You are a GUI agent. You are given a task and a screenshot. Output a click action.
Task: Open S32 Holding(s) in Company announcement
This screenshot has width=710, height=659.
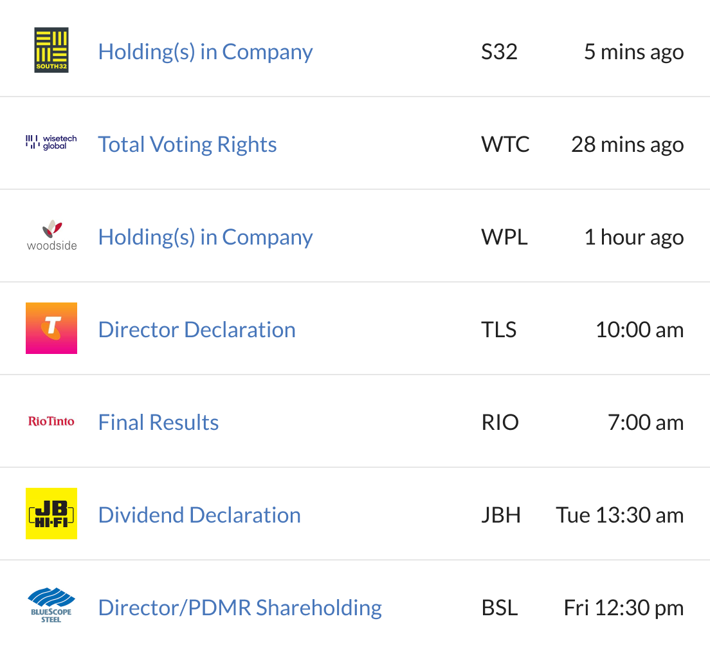(x=205, y=51)
